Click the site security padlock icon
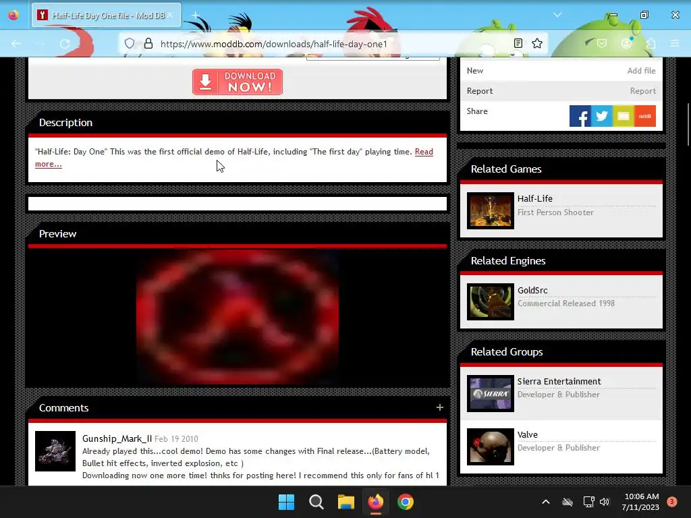The height and width of the screenshot is (518, 691). [148, 44]
